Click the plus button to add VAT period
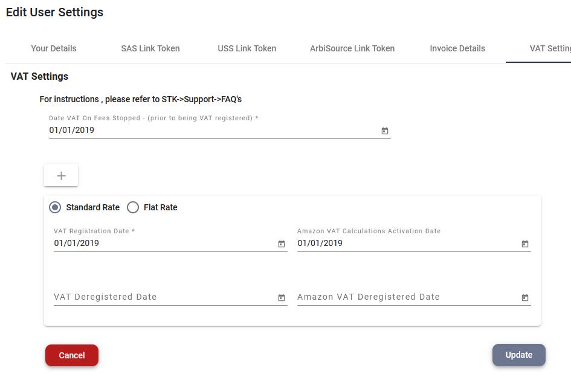Viewport: 571px width, 391px height. point(61,176)
